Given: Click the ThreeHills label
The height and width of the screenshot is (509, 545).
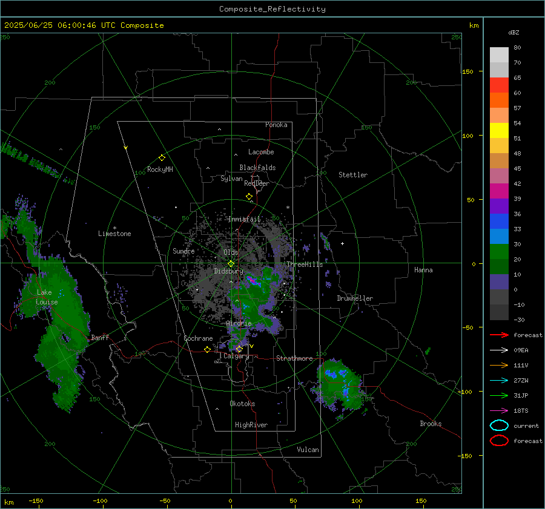Looking at the screenshot, I should pos(305,264).
